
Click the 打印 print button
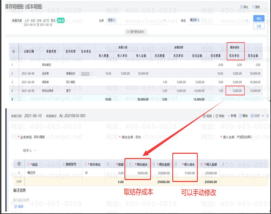255,116
